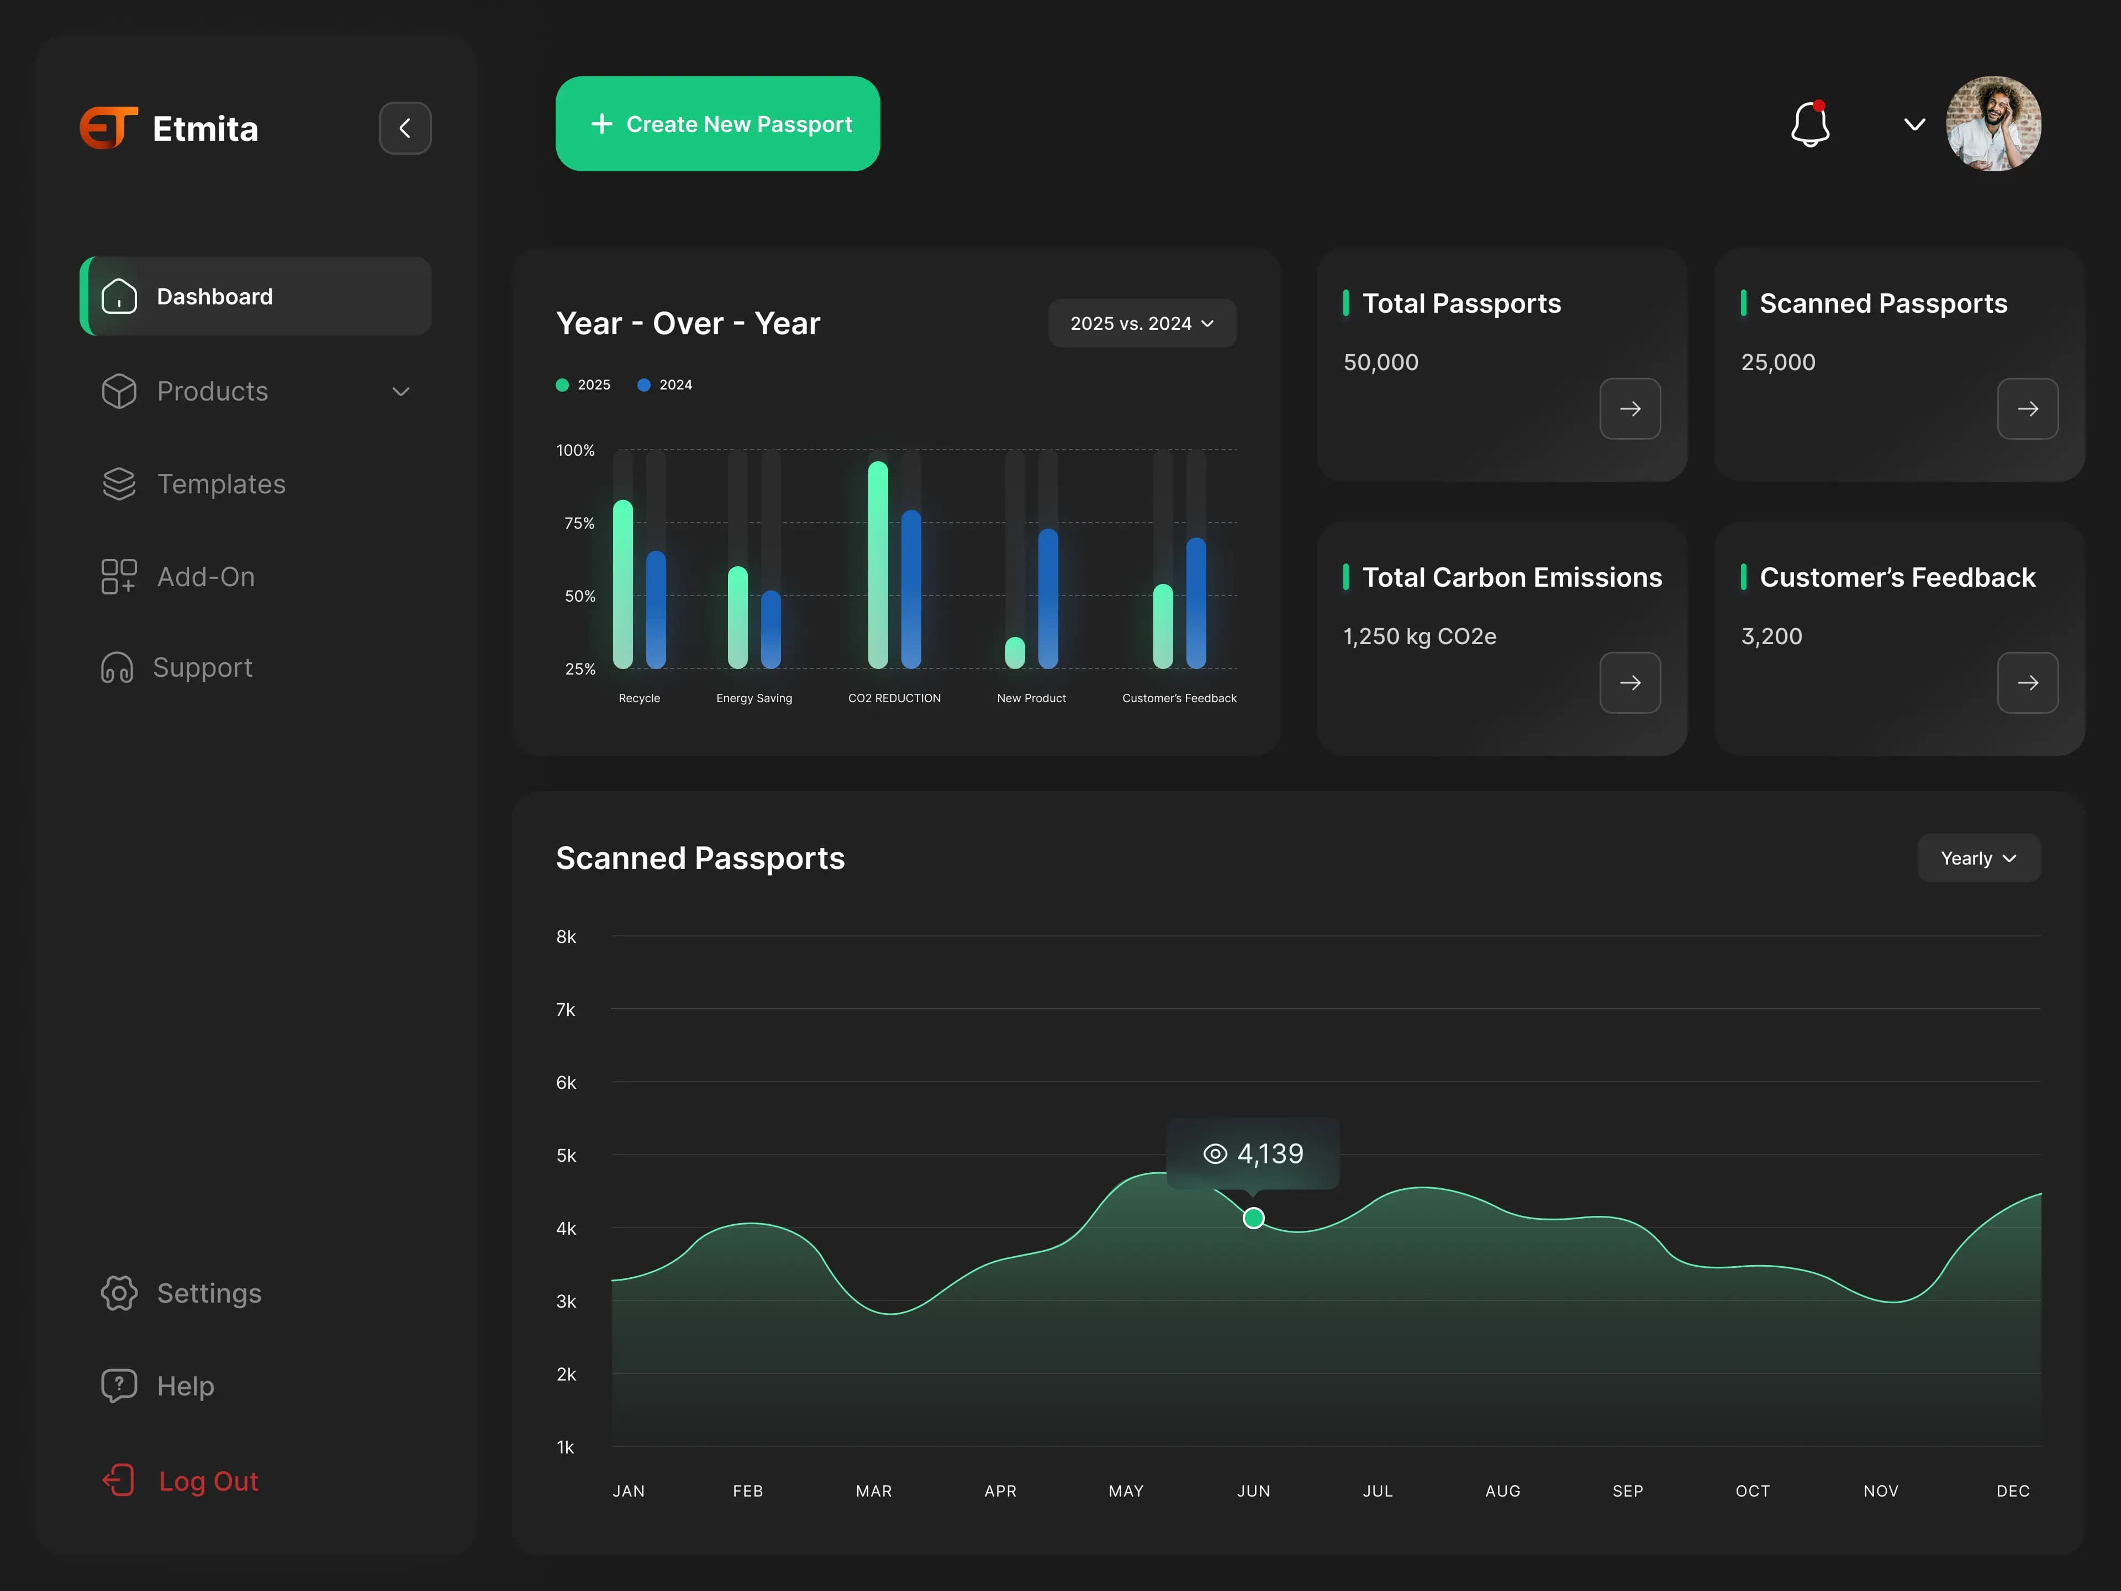Toggle the 2024 legend series
Screen dimensions: 2121x1591
[664, 384]
